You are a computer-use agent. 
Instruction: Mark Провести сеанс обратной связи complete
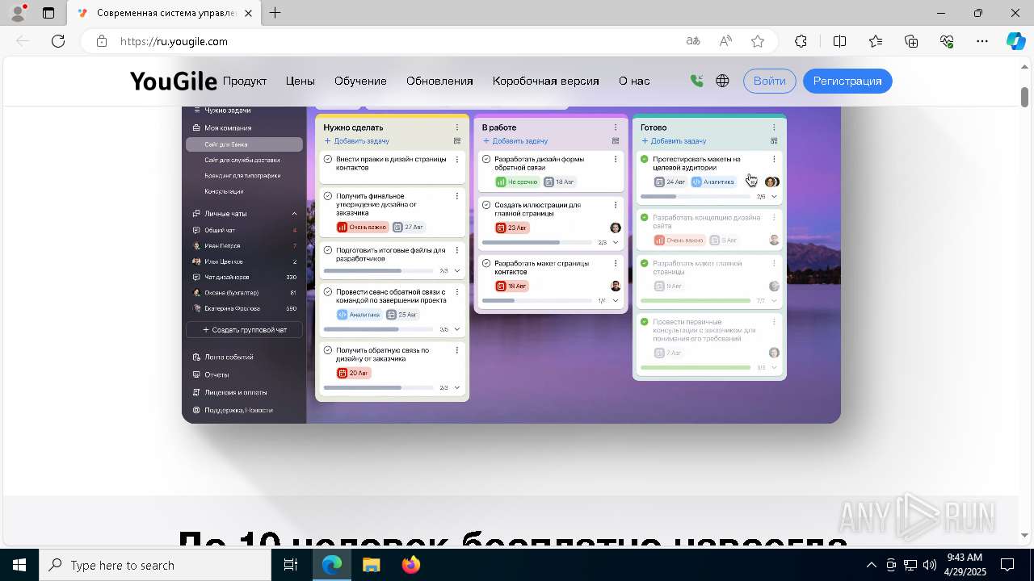tap(328, 291)
